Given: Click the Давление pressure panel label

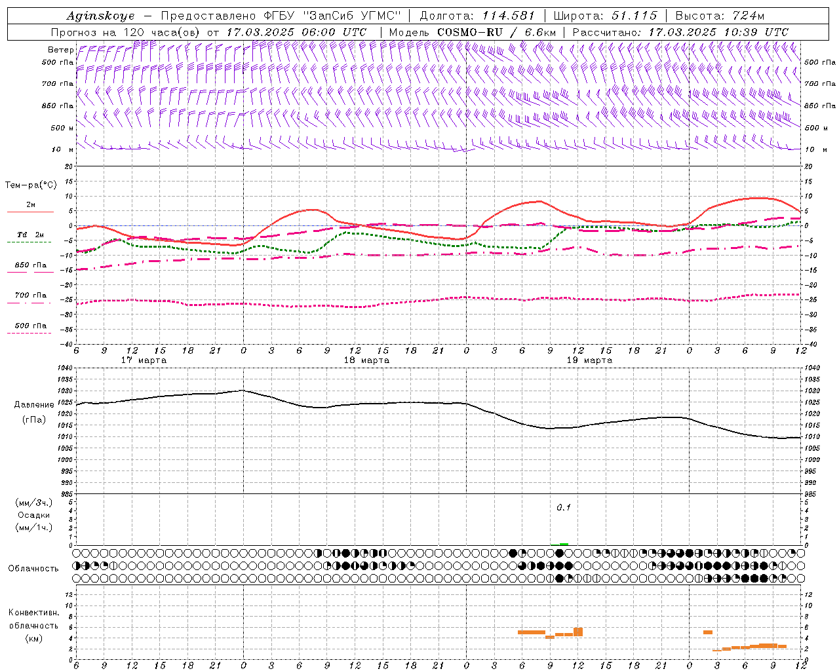Looking at the screenshot, I should click(x=34, y=405).
